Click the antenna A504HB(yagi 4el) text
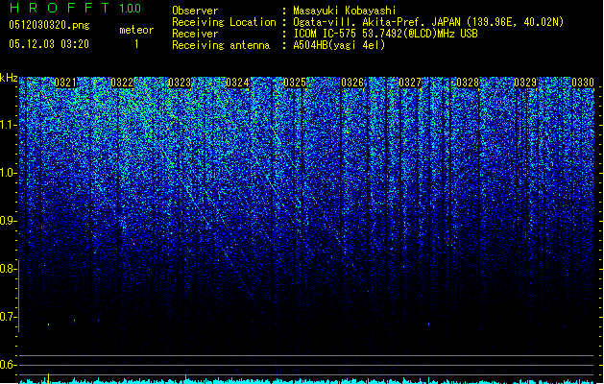 coord(339,45)
